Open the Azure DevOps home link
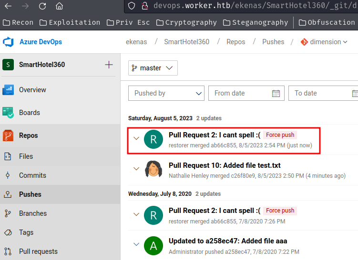Viewport: 358px width, 260px height. (41, 42)
